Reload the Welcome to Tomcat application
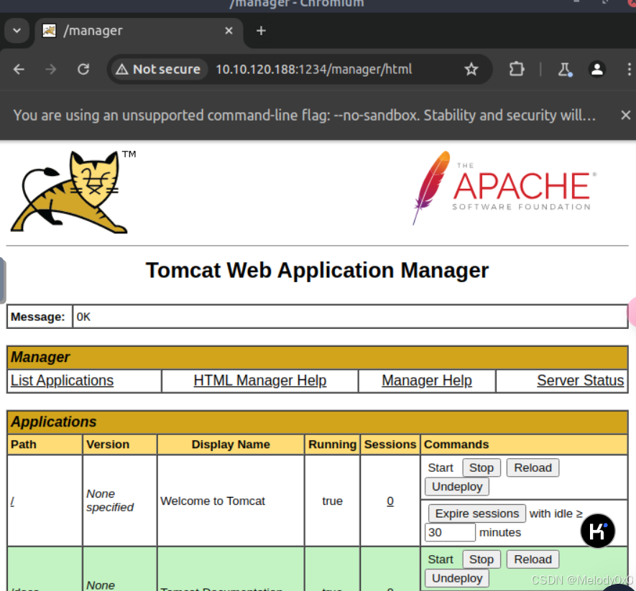636x591 pixels. point(533,467)
